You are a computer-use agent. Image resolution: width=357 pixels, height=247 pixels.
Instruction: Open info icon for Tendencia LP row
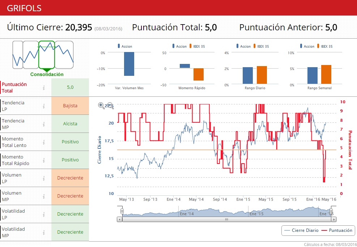tap(44, 106)
